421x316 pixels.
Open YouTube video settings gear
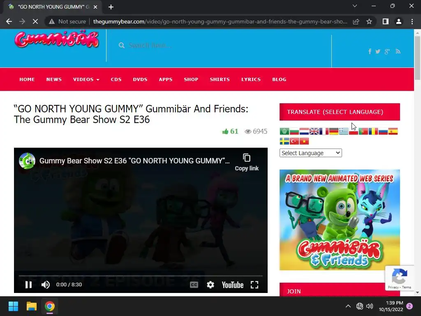click(210, 285)
